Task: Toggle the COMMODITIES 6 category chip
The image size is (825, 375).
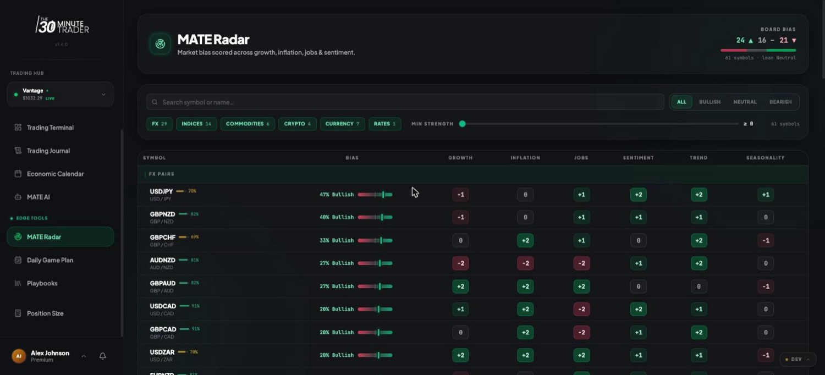Action: click(x=248, y=124)
